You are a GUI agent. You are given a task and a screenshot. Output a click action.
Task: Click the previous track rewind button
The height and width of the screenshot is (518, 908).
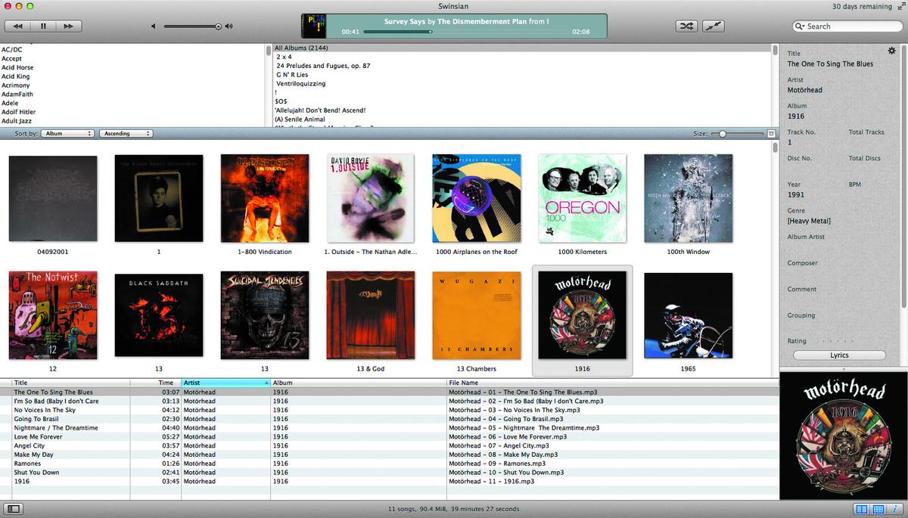pyautogui.click(x=17, y=26)
